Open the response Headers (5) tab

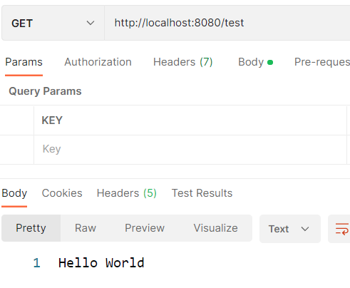[x=127, y=193]
